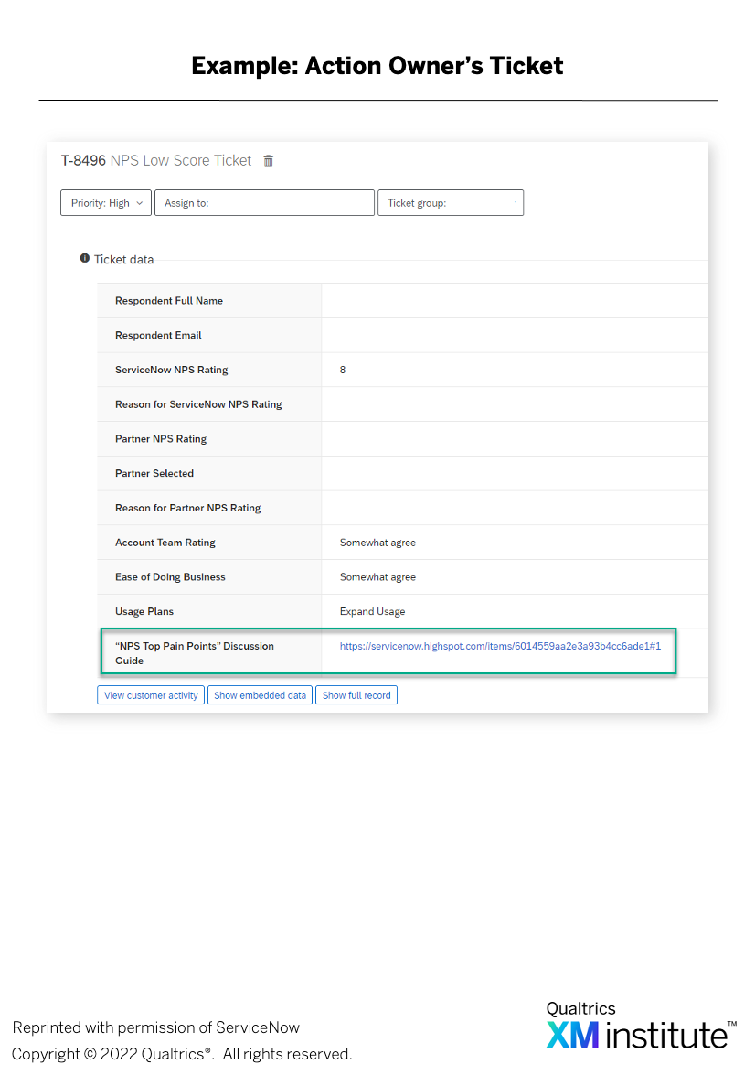755x1075 pixels.
Task: Open the Priority: High dropdown
Action: click(106, 203)
